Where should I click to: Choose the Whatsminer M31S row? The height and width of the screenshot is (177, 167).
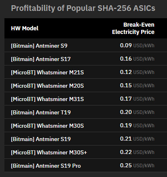point(86,99)
